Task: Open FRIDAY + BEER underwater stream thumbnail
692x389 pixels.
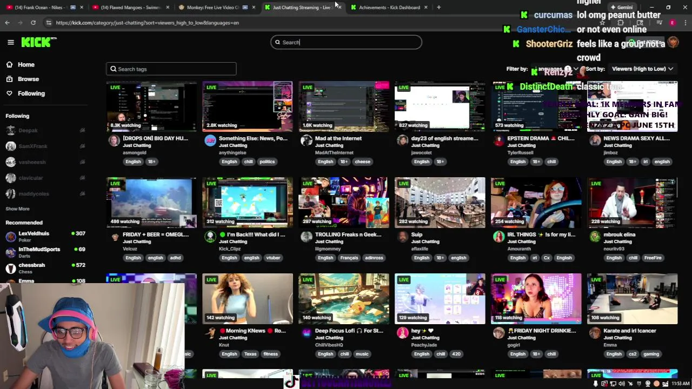Action: (x=151, y=203)
